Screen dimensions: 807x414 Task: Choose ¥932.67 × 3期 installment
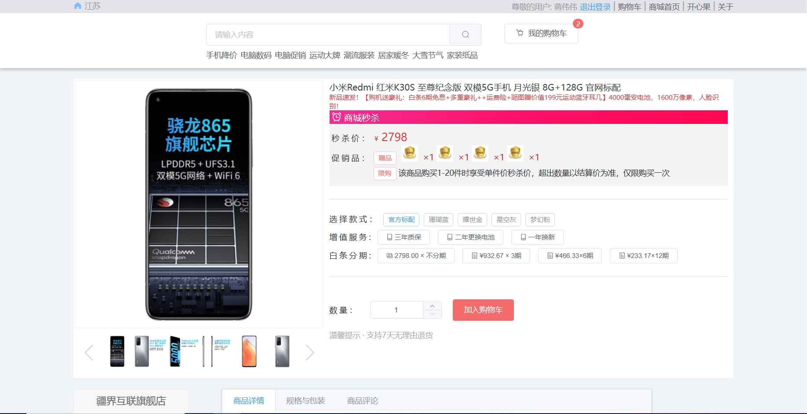click(496, 256)
